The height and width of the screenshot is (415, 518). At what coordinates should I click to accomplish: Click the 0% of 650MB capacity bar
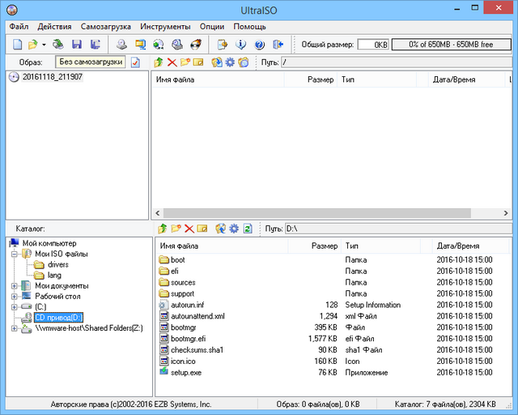pos(452,44)
